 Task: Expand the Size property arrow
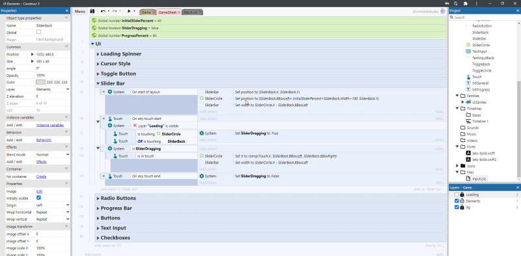tap(32, 61)
